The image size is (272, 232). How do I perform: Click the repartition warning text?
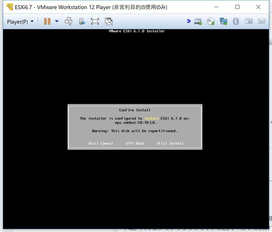click(x=134, y=131)
